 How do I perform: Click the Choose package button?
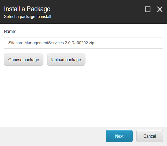[x=24, y=60]
